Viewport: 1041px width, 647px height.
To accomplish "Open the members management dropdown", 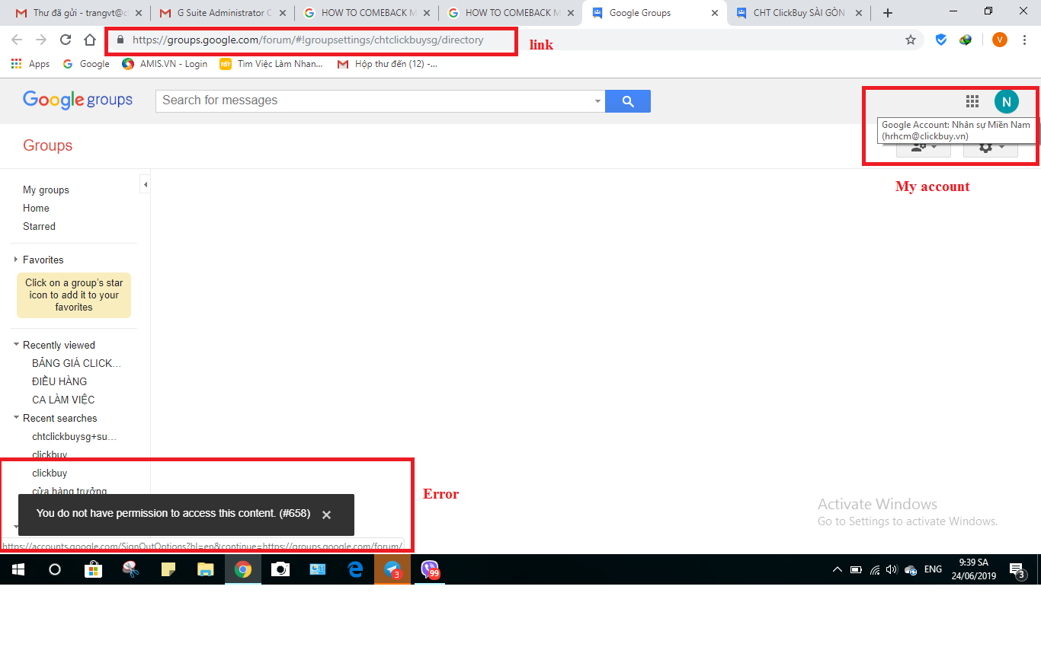I will (x=923, y=147).
